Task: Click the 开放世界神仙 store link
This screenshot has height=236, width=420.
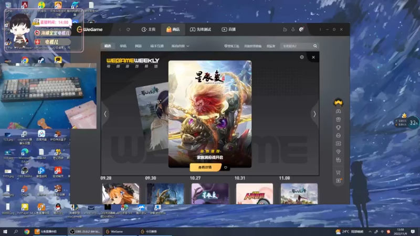Action: 253,46
